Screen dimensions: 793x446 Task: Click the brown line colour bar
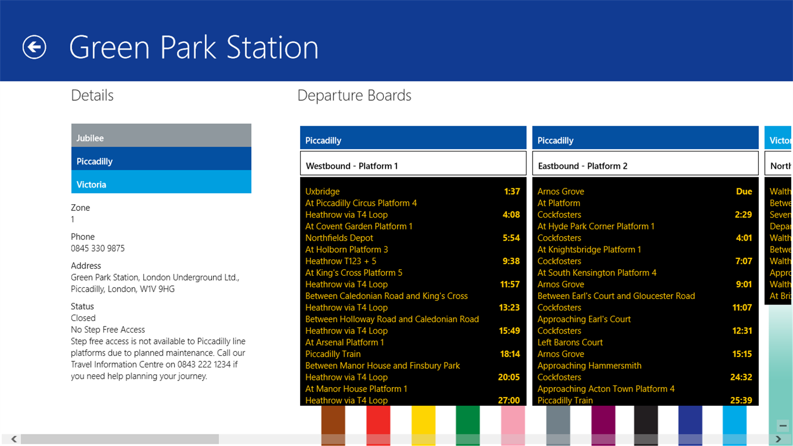click(x=333, y=425)
